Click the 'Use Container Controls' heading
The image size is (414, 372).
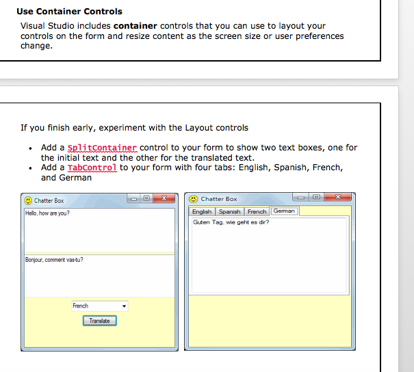coord(69,12)
